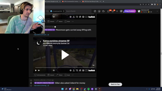Click the Advertise megaphone icon
The height and width of the screenshot is (91, 162).
pos(121,11)
